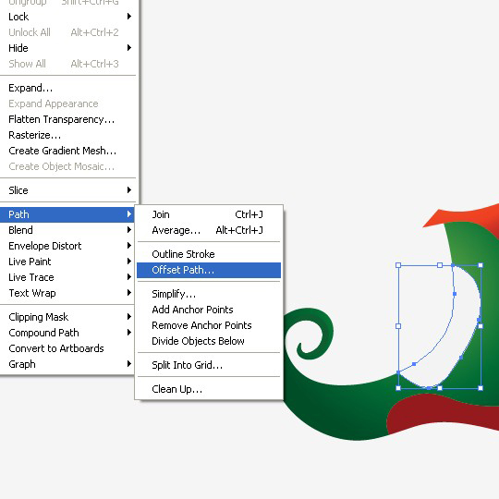Click top-left bounding box handle of selection

(398, 265)
